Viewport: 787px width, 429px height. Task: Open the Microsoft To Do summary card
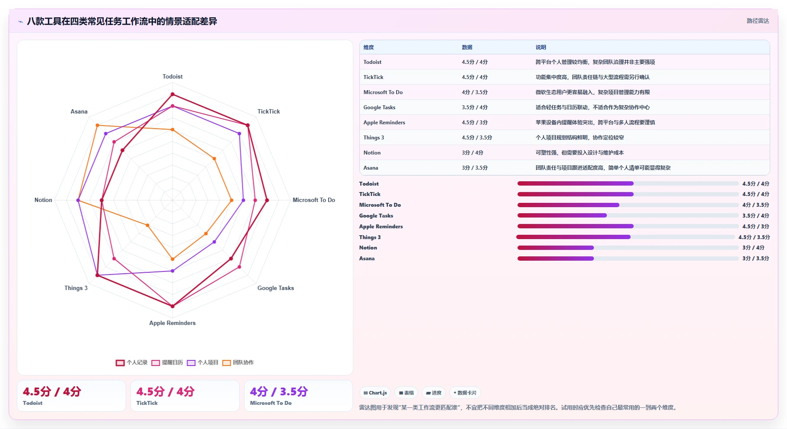click(298, 396)
